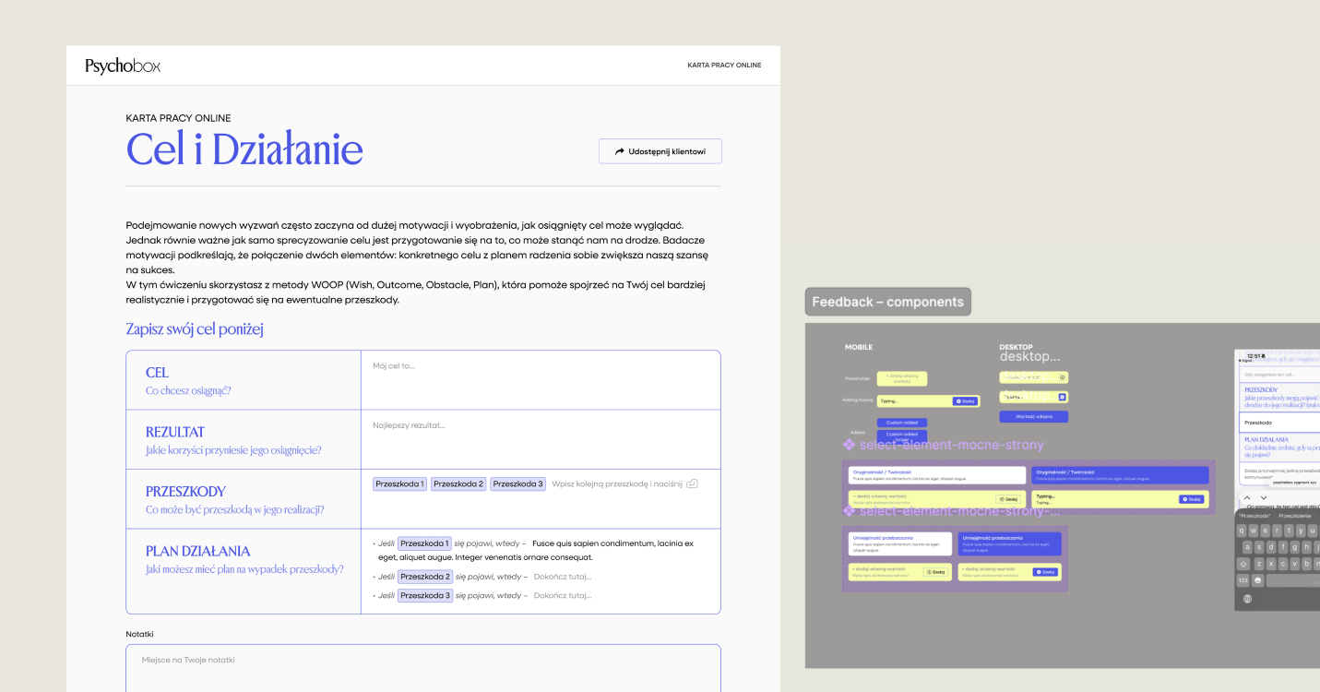Tap the x key on phone keyboard
Screen dimensions: 1320x692
coord(1271,564)
